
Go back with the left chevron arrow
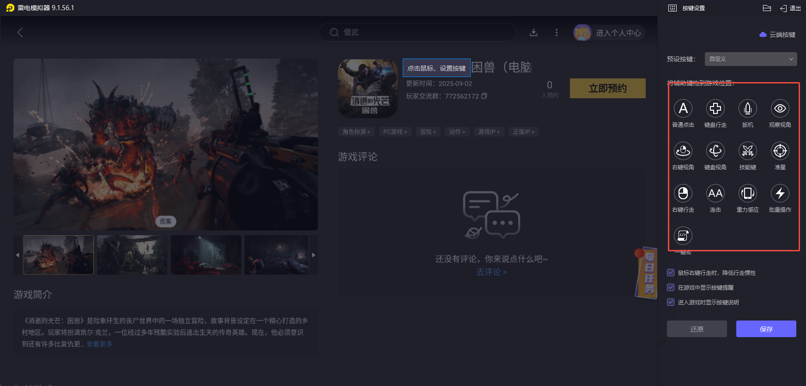20,32
